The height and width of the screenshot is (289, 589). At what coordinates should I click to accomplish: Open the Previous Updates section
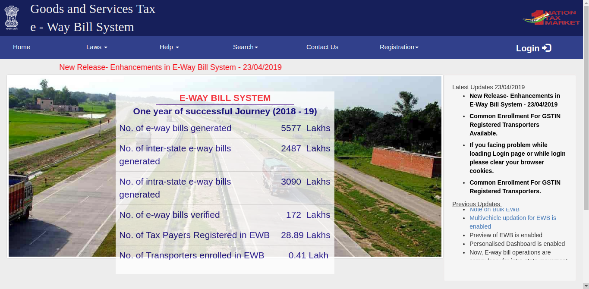pyautogui.click(x=476, y=204)
